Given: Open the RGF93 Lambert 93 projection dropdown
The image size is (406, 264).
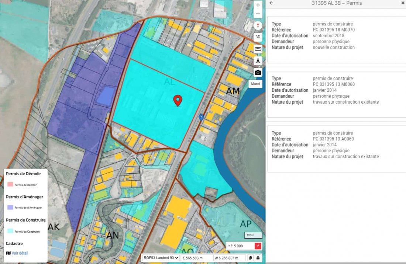Looking at the screenshot, I should (161, 258).
